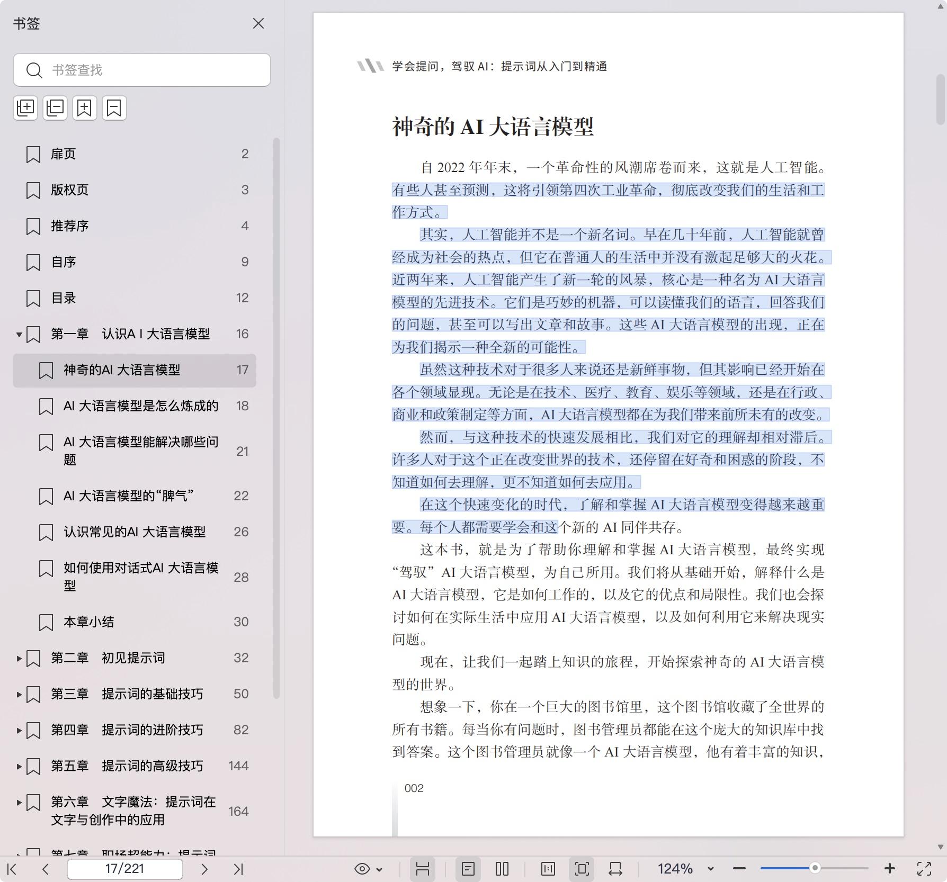The width and height of the screenshot is (947, 882).
Task: Click the bookmark panel scrollbar
Action: [x=276, y=418]
